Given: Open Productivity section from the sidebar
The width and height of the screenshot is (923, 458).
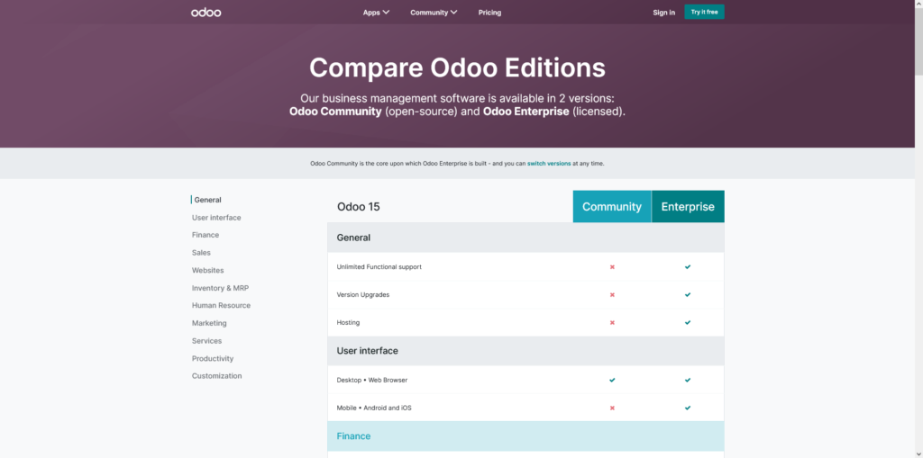Looking at the screenshot, I should 213,359.
